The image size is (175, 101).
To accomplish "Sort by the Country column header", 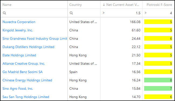I will pyautogui.click(x=75, y=5).
